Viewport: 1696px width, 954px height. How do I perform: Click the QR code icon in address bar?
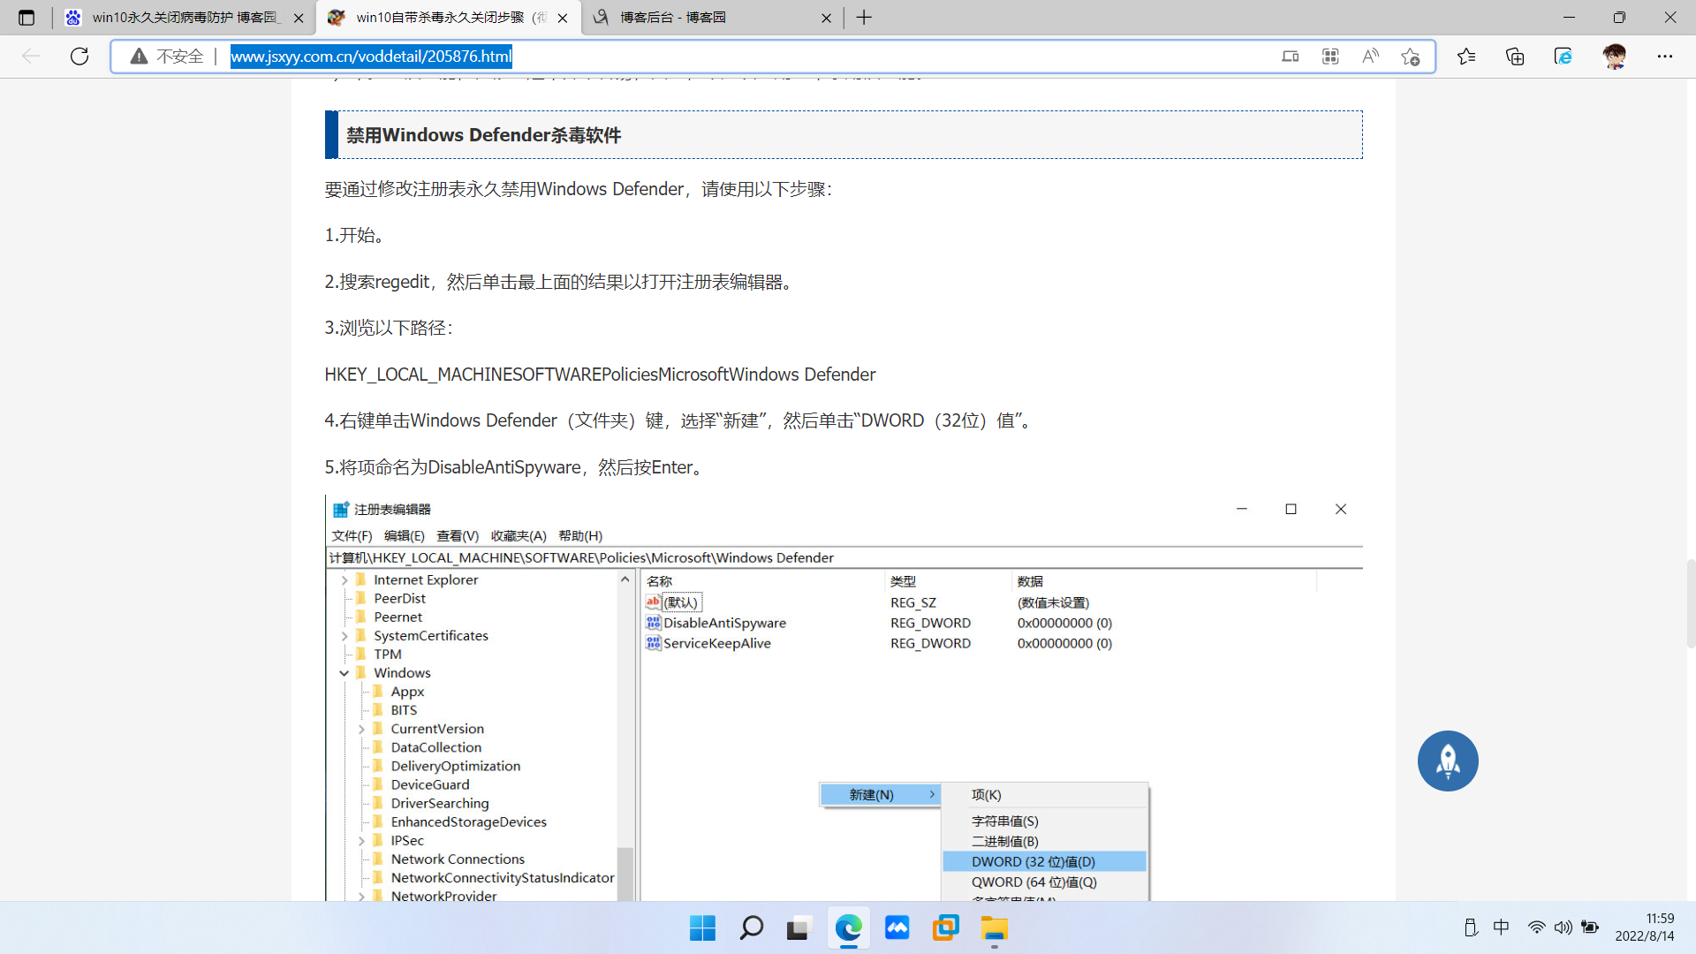(x=1330, y=57)
